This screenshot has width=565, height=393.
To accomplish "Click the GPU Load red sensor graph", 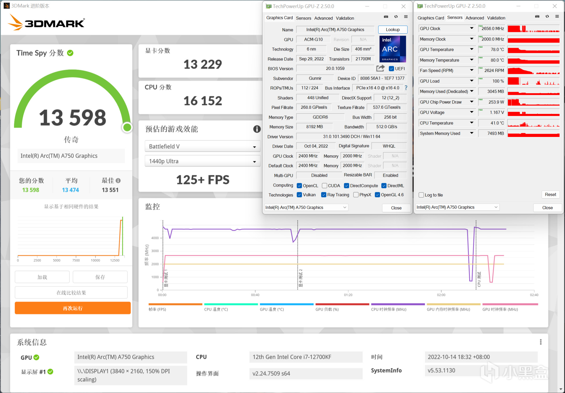I will click(x=533, y=81).
